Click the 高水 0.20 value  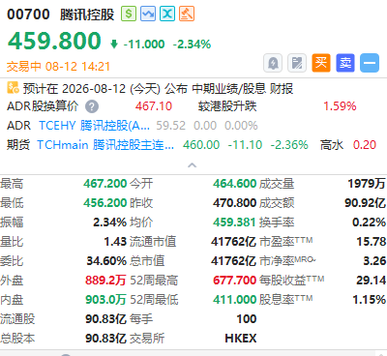pos(365,145)
